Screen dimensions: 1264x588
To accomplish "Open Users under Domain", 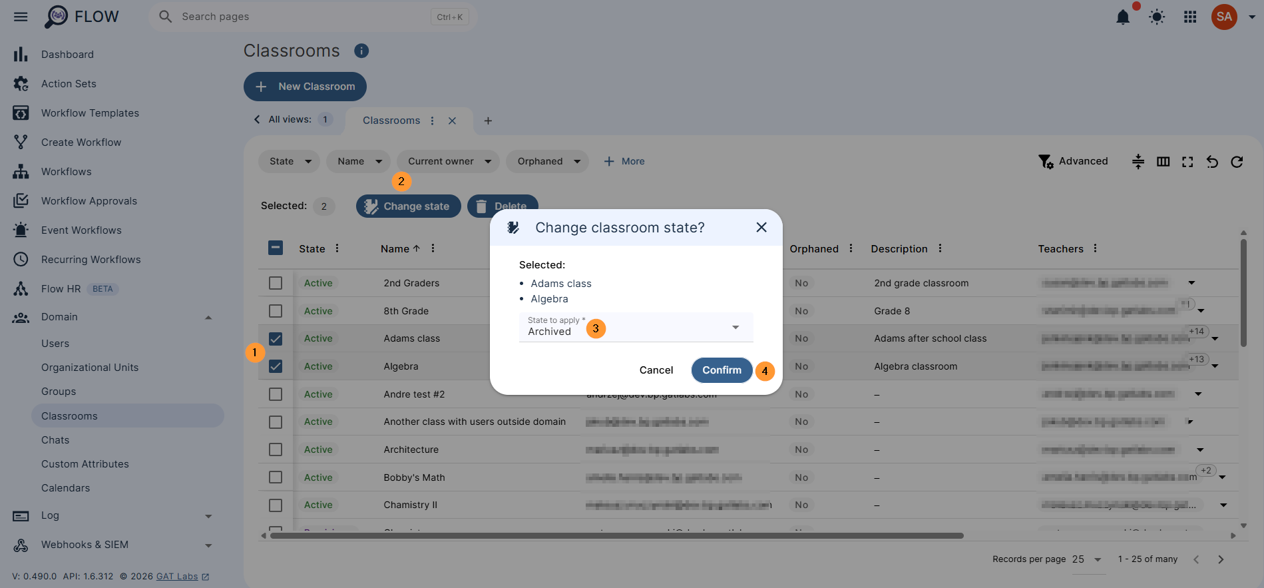I will point(55,344).
